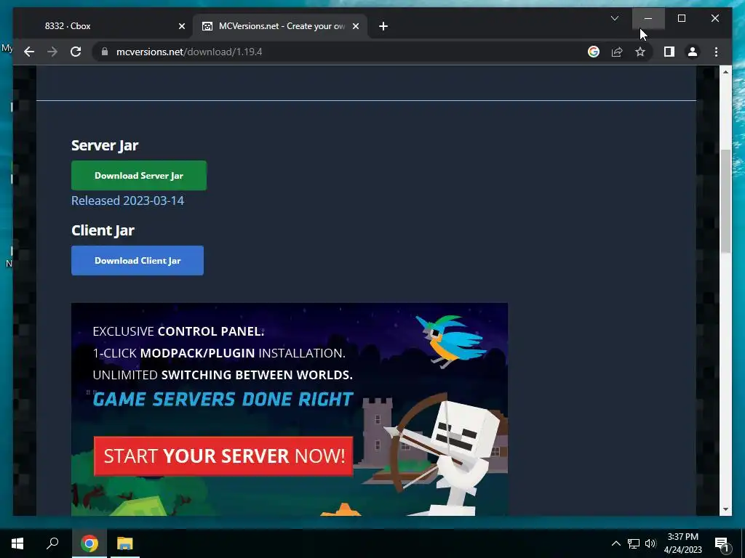745x558 pixels.
Task: Open File Explorer from taskbar
Action: tap(125, 543)
